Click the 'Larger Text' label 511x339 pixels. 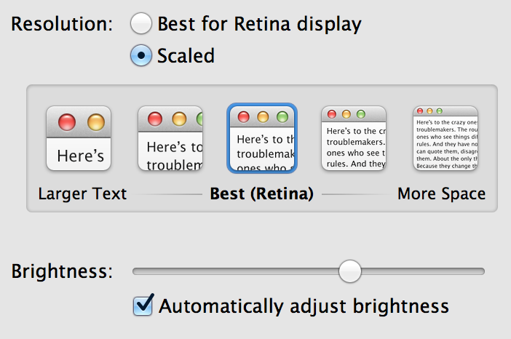(82, 194)
